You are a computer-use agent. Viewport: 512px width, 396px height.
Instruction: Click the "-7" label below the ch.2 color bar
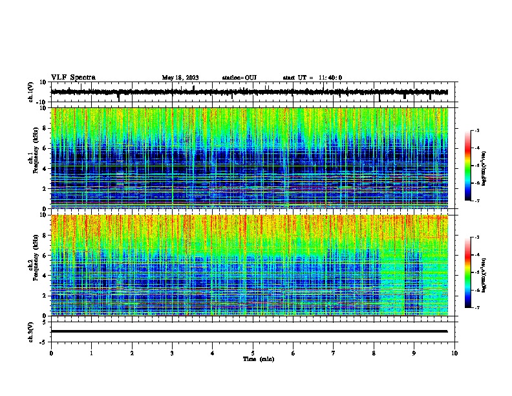tap(477, 308)
